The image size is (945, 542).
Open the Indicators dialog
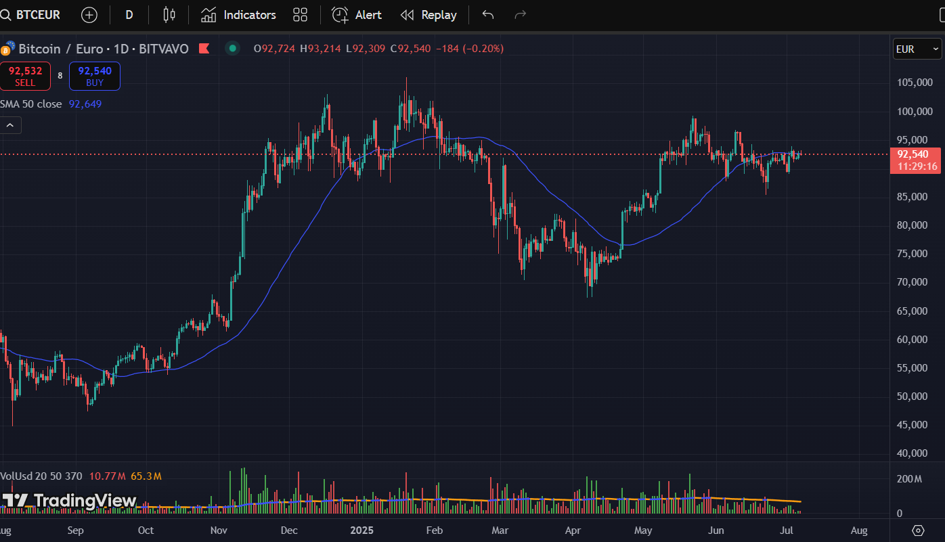pyautogui.click(x=239, y=15)
